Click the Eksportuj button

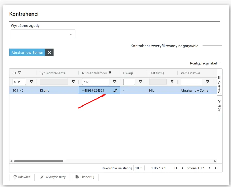85,177
